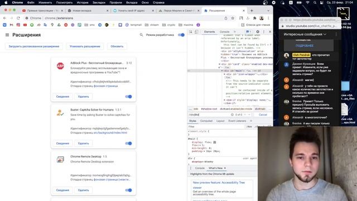Disable Buster Captcha Solver toggle
Image resolution: width=357 pixels, height=201 pixels.
pos(129,143)
